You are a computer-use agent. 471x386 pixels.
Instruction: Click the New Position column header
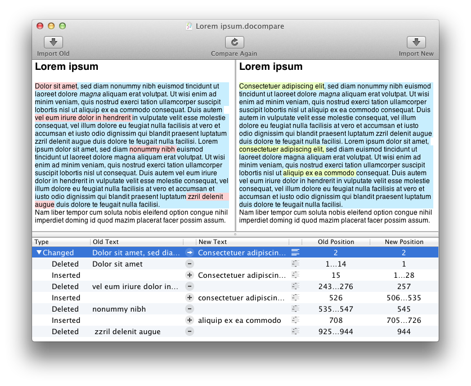(x=403, y=242)
